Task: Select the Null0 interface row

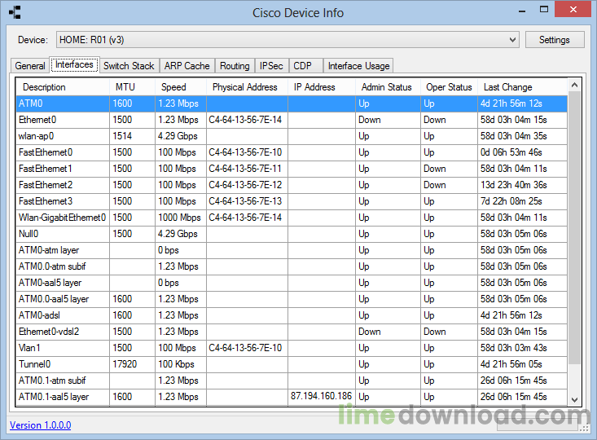Action: point(292,234)
